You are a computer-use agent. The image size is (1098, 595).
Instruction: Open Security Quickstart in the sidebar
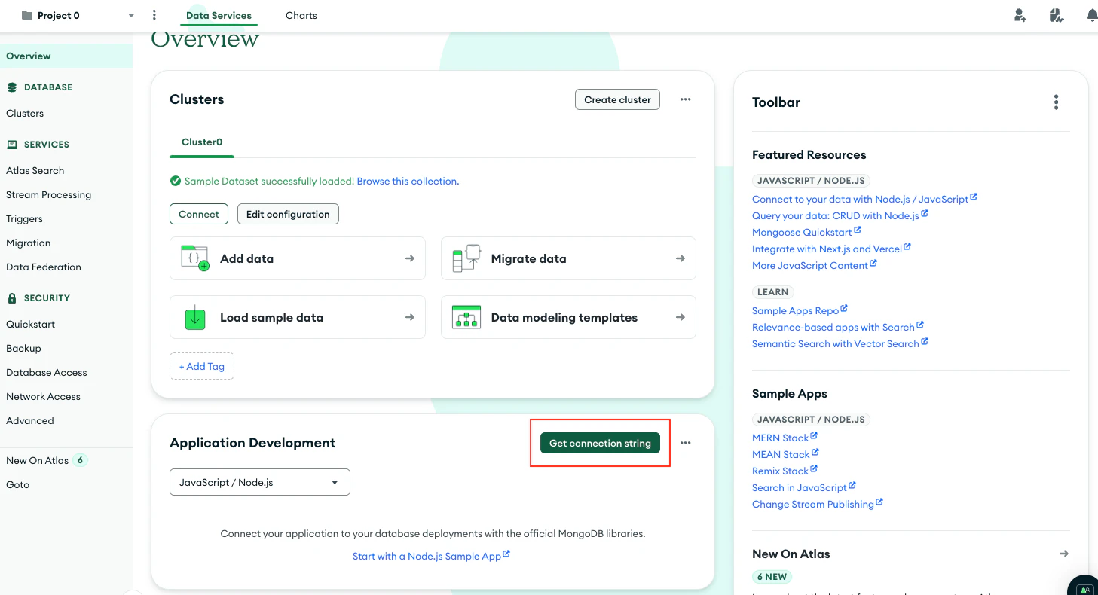[x=31, y=324]
